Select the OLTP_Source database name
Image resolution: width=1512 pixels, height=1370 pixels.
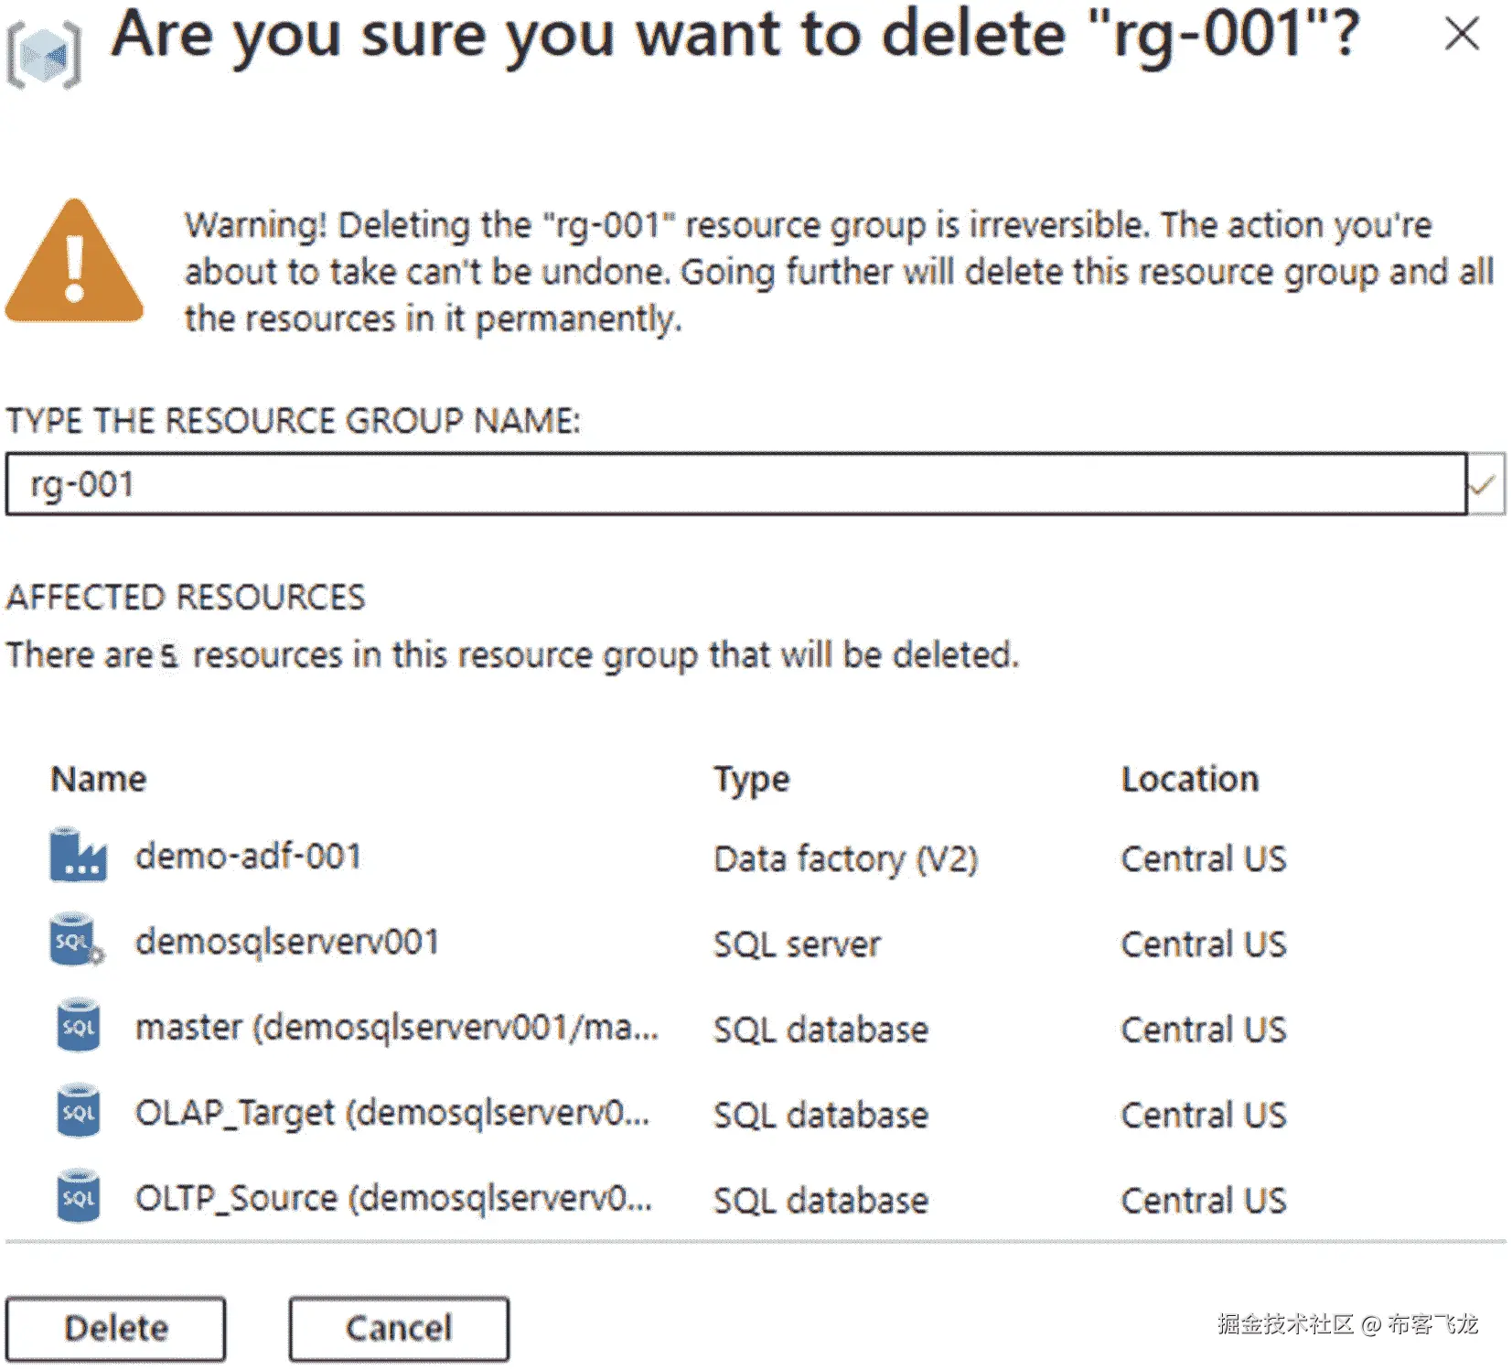click(x=393, y=1198)
